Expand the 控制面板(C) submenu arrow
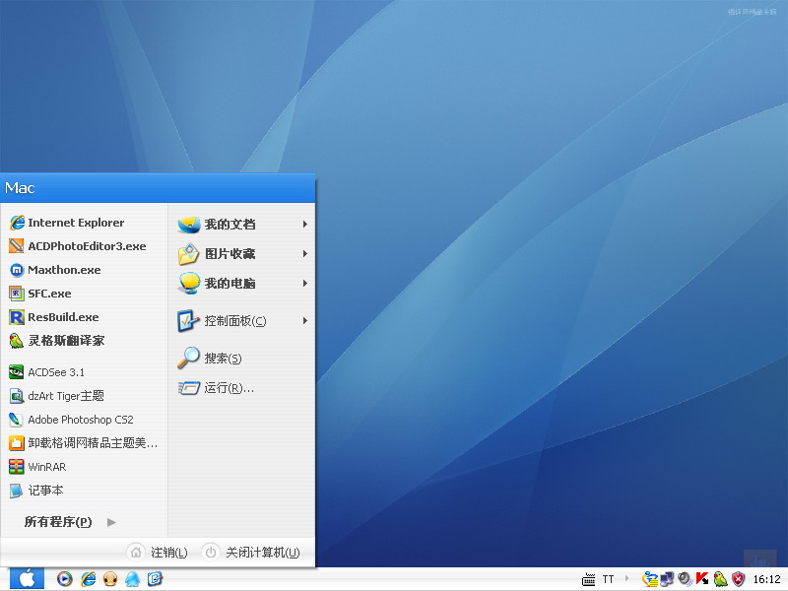The height and width of the screenshot is (591, 788). [x=304, y=321]
